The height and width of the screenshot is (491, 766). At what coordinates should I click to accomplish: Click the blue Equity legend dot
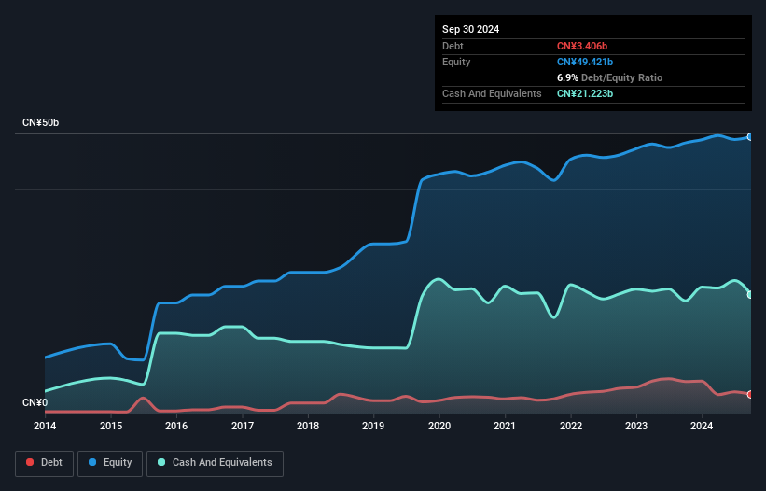click(x=92, y=462)
